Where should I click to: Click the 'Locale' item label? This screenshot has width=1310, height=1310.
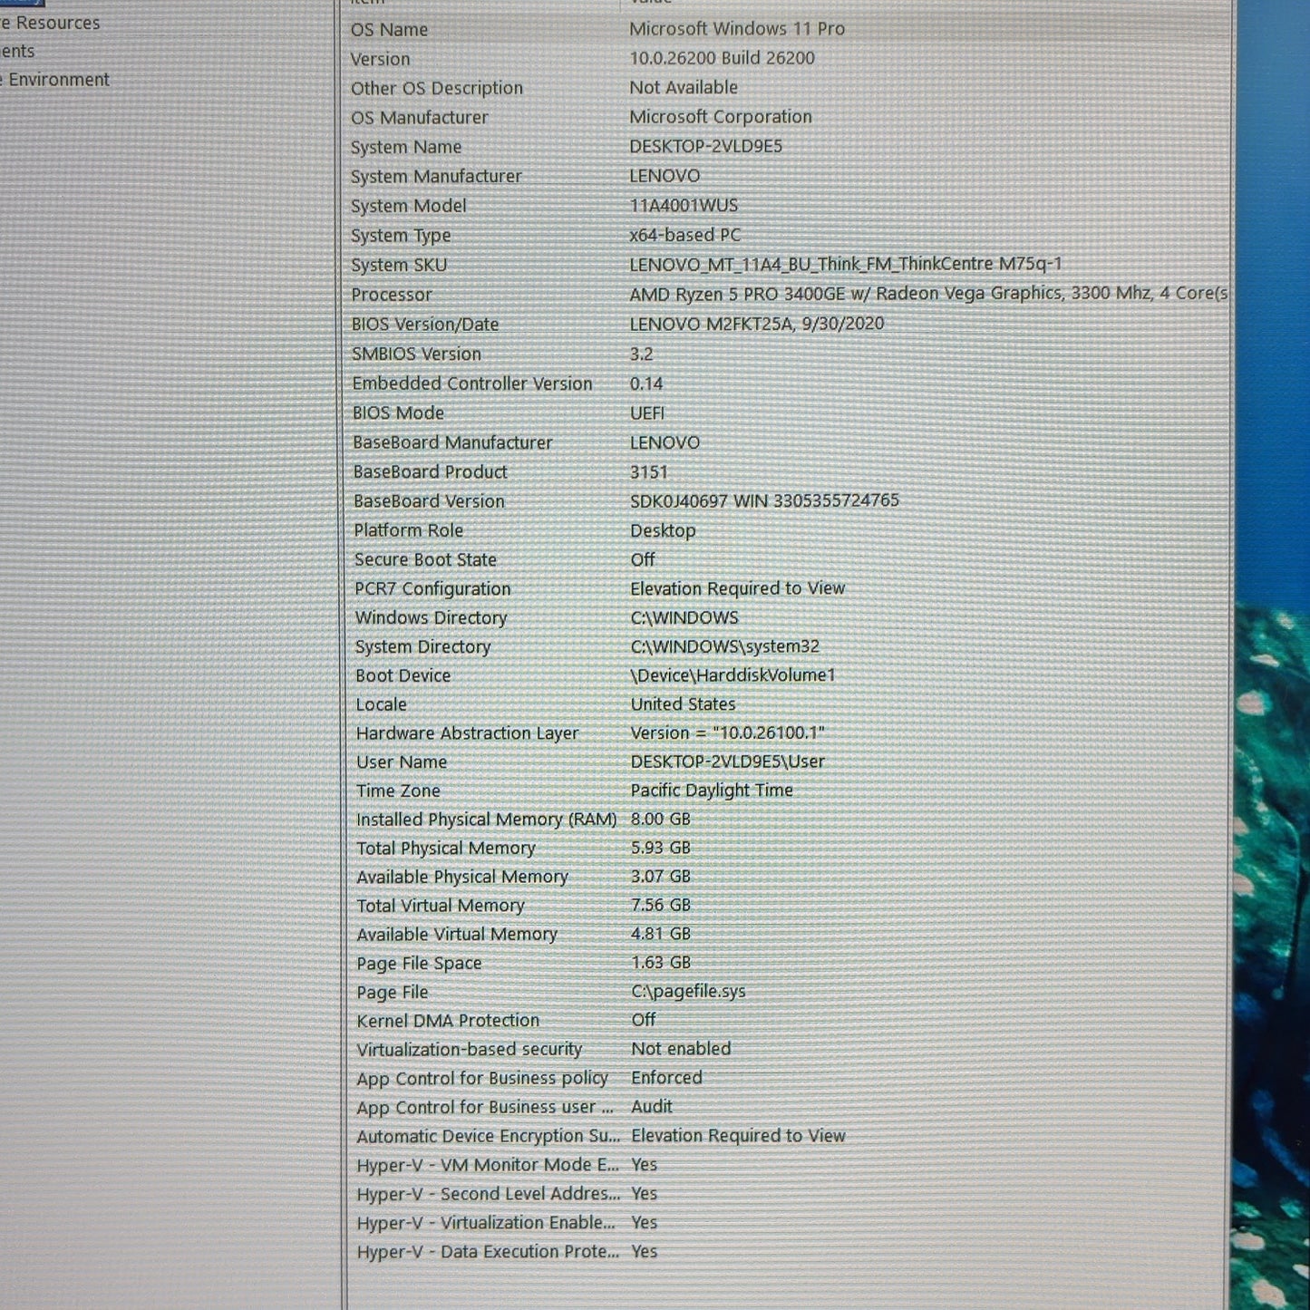click(x=381, y=704)
